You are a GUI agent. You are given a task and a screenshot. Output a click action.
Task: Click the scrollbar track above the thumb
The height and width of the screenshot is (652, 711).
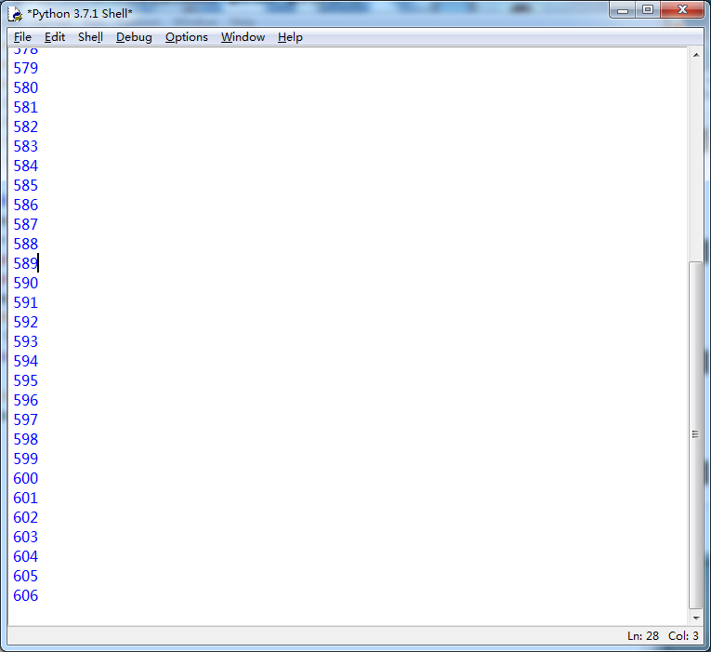[x=695, y=161]
